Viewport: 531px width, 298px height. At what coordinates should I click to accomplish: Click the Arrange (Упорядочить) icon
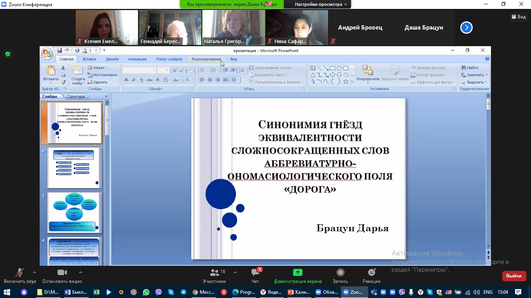[367, 71]
